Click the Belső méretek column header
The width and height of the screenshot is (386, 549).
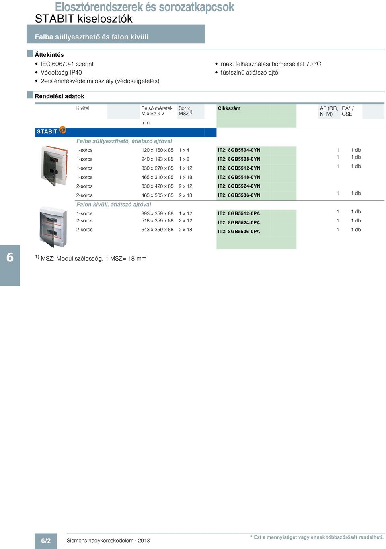point(157,111)
